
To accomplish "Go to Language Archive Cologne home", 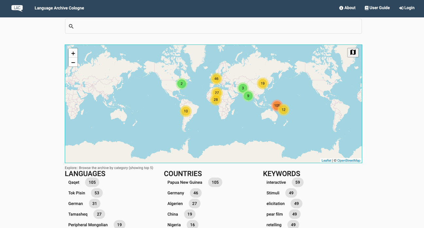I will point(59,8).
